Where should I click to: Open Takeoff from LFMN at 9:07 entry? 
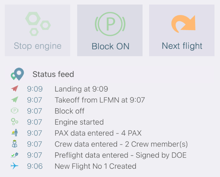(100, 100)
